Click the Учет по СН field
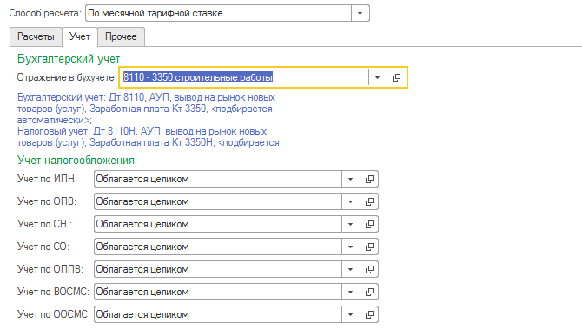This screenshot has width=582, height=329. coord(218,225)
